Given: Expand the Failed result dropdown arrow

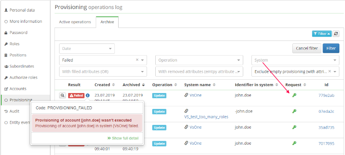Looking at the screenshot, I should [142, 60].
